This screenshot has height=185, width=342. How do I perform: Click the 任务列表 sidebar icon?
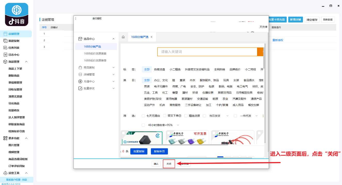[5, 48]
